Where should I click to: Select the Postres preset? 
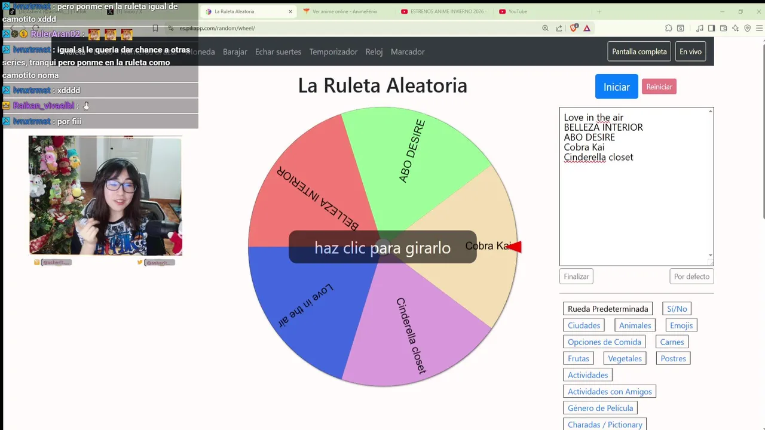point(674,358)
